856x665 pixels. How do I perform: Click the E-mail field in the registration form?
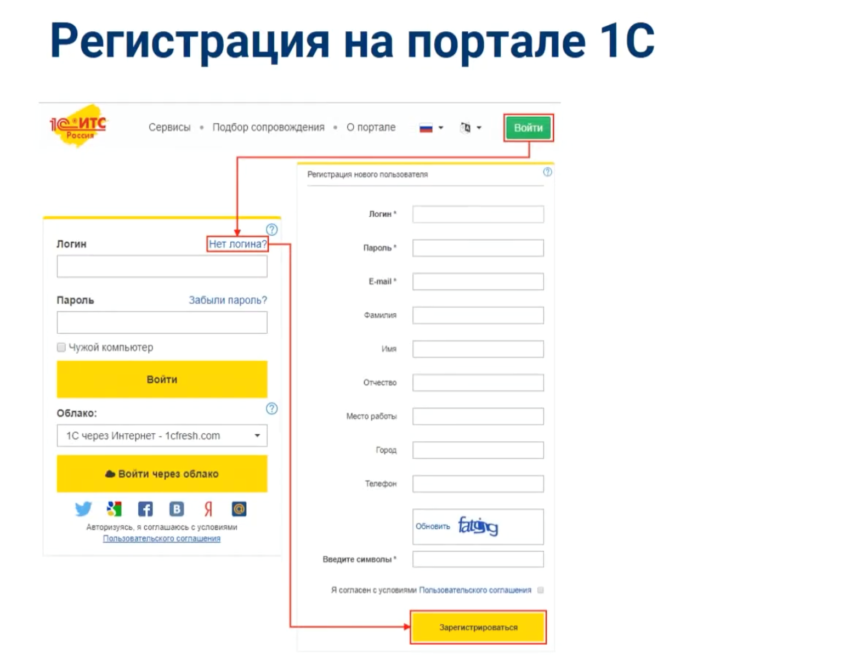[478, 282]
